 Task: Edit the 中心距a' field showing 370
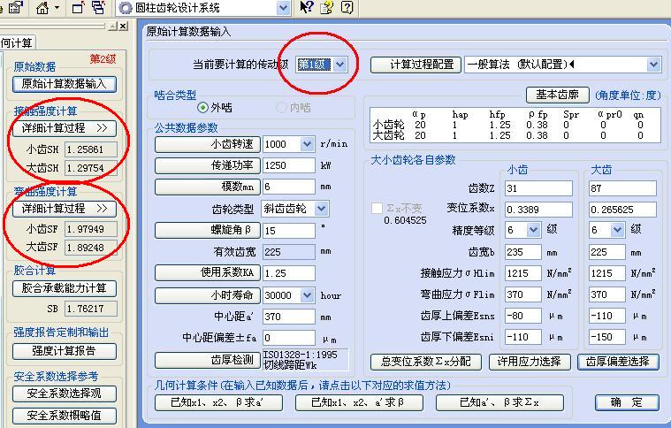[x=289, y=317]
